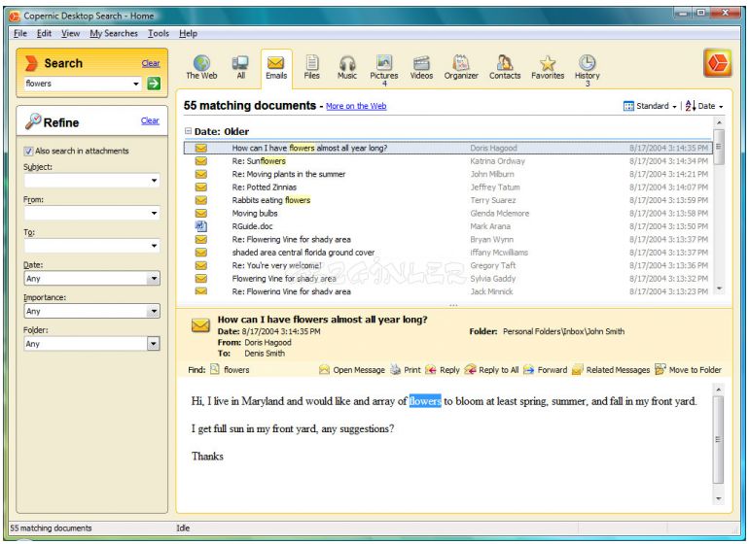The height and width of the screenshot is (544, 749).
Task: Select 'RGuide.doc' result
Action: coord(447,226)
